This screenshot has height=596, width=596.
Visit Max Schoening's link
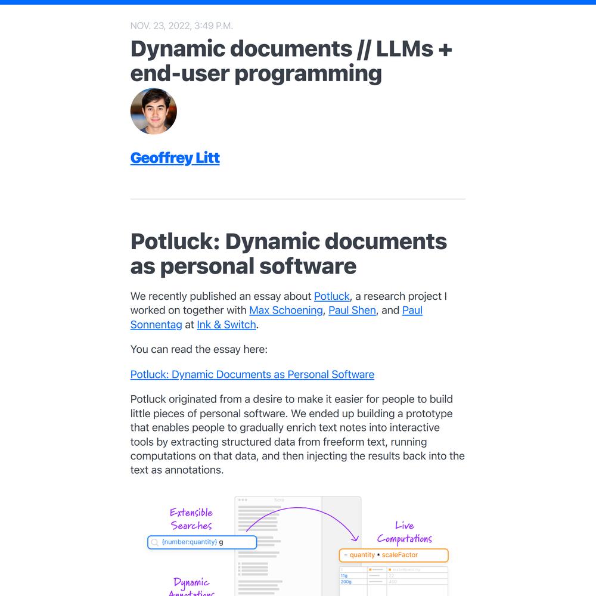[x=286, y=310]
